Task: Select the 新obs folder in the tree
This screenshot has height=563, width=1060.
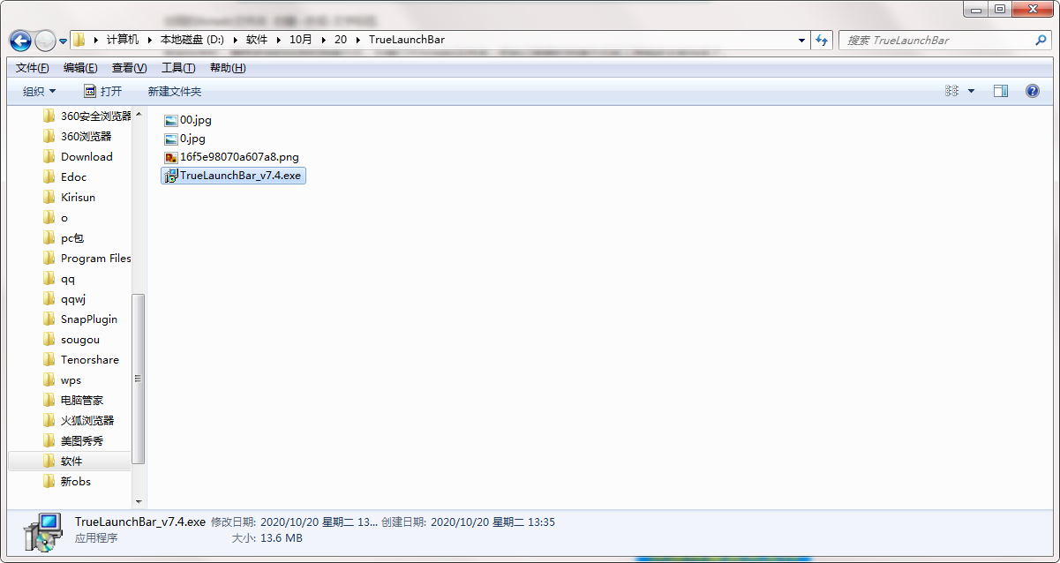Action: (76, 482)
